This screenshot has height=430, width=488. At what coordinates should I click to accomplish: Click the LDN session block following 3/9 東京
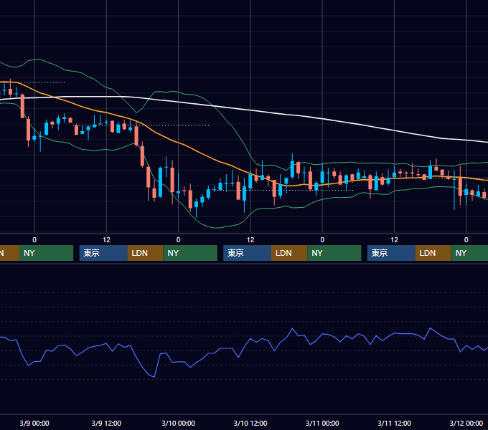pos(146,253)
